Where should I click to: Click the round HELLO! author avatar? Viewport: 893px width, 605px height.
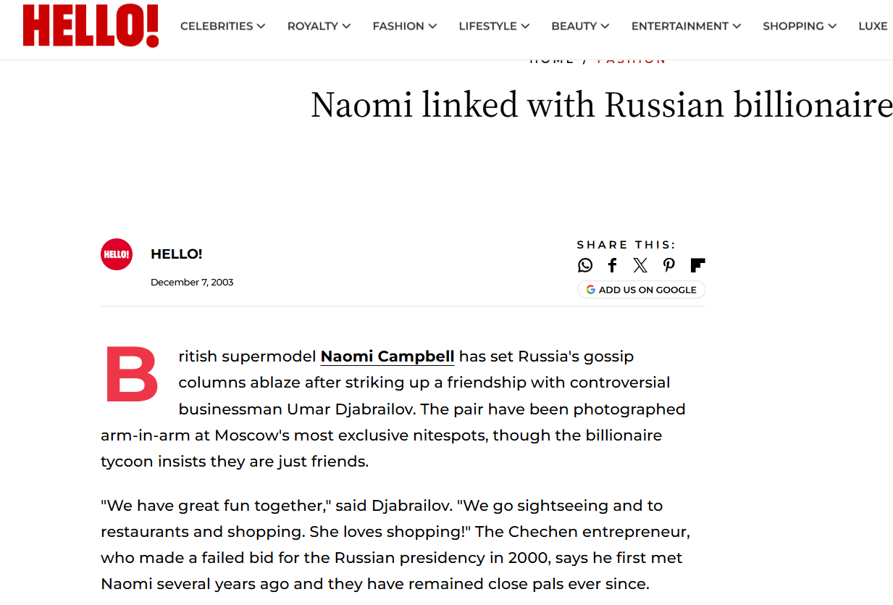[117, 254]
